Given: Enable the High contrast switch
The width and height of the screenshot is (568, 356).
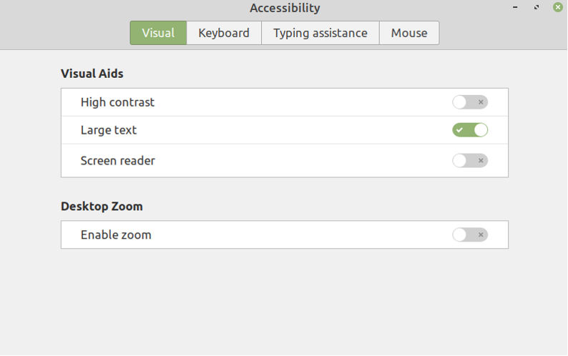Looking at the screenshot, I should [470, 102].
